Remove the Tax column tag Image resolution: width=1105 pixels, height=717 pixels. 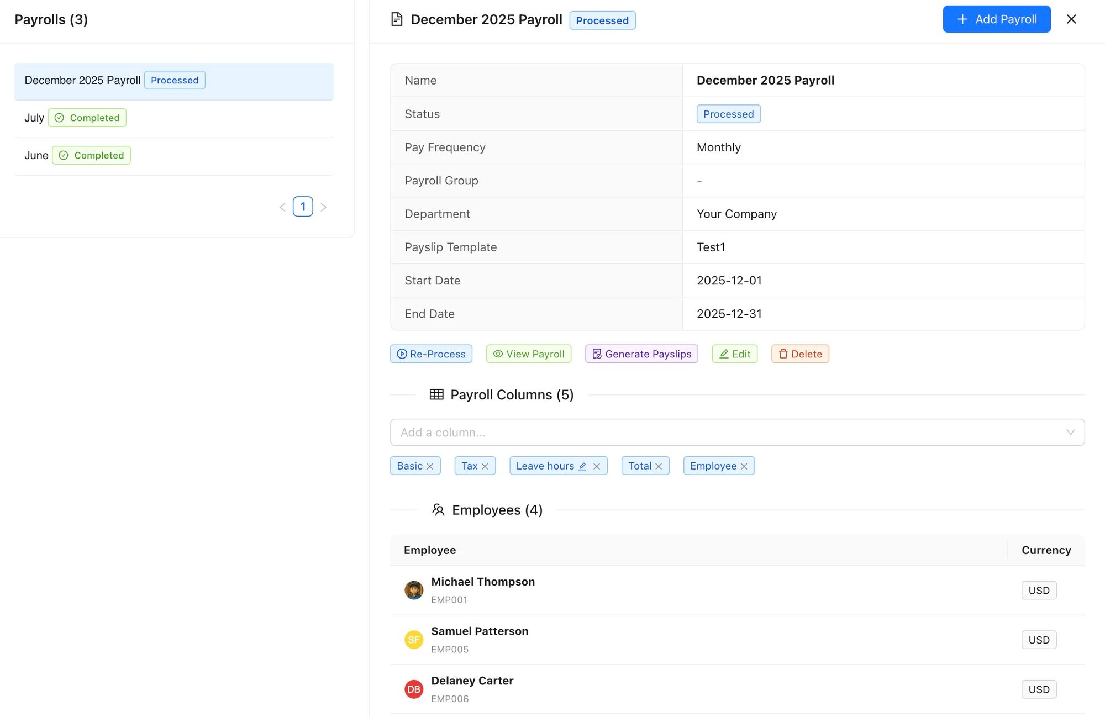[485, 466]
